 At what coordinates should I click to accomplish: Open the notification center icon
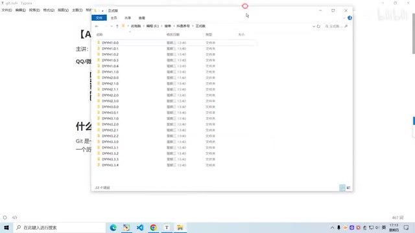[407, 227]
